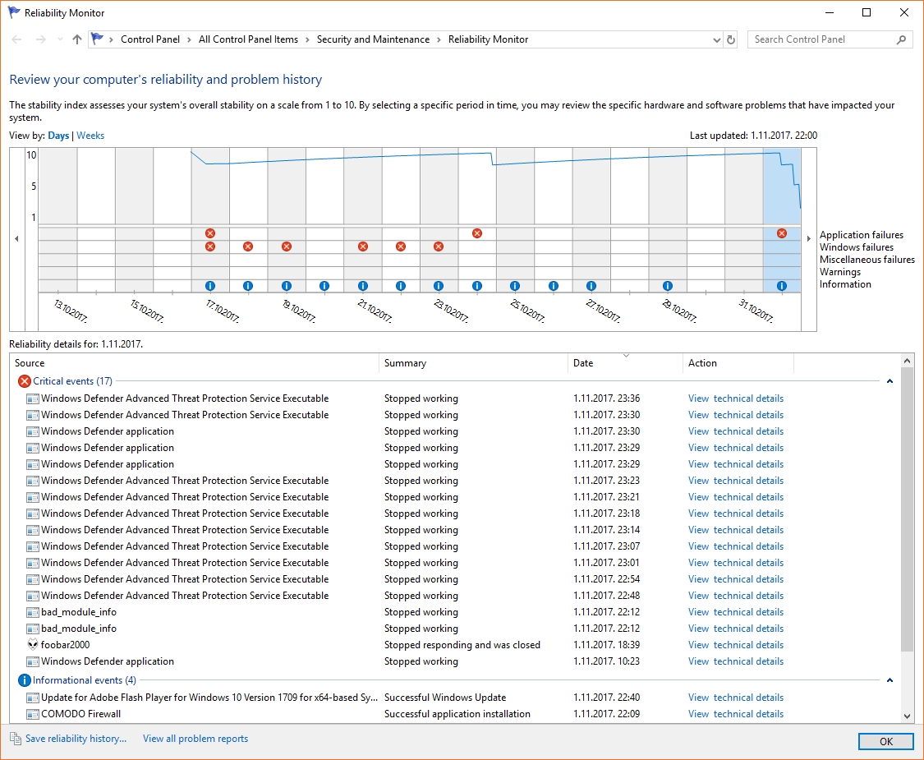Open the address bar history dropdown
Viewport: 924px width, 760px height.
tap(716, 39)
